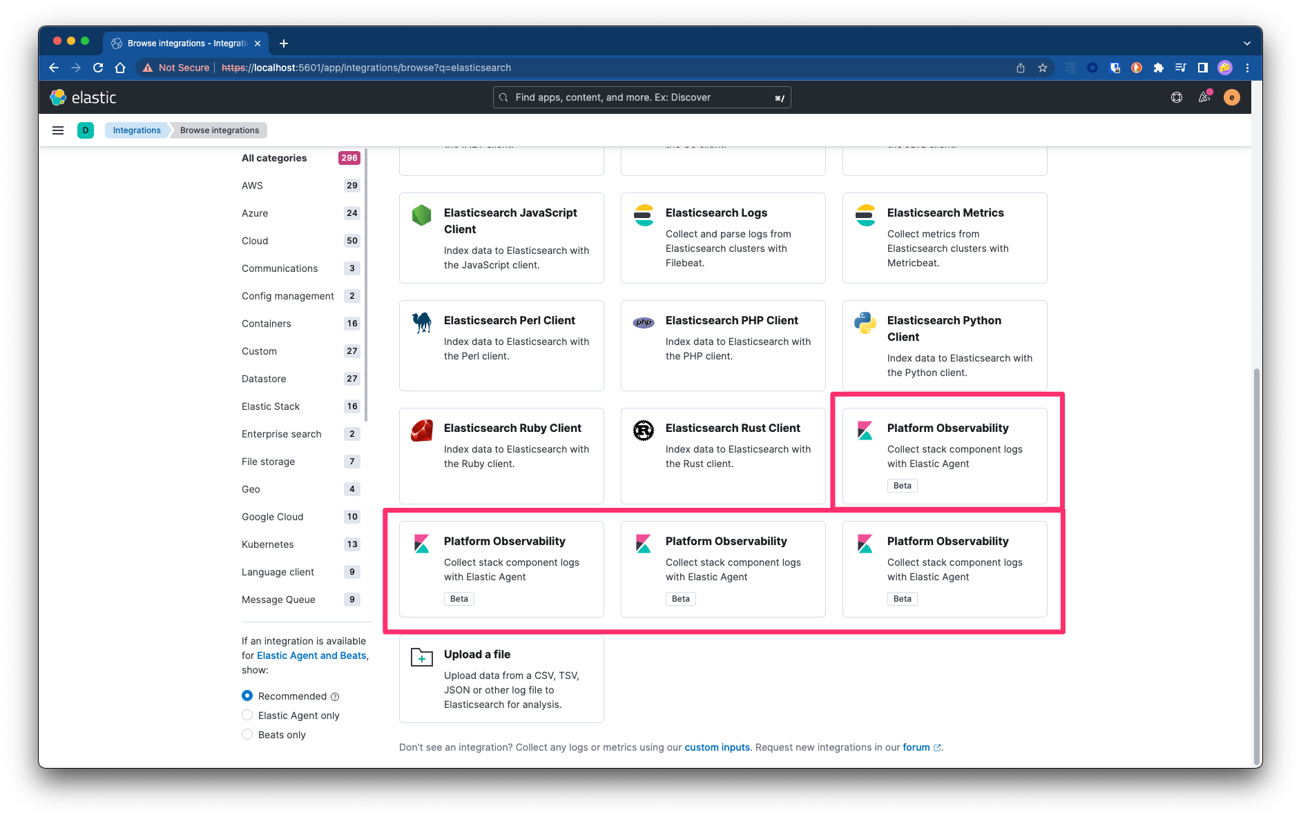Image resolution: width=1301 pixels, height=819 pixels.
Task: Click the what's new celebration icon
Action: [x=1204, y=97]
